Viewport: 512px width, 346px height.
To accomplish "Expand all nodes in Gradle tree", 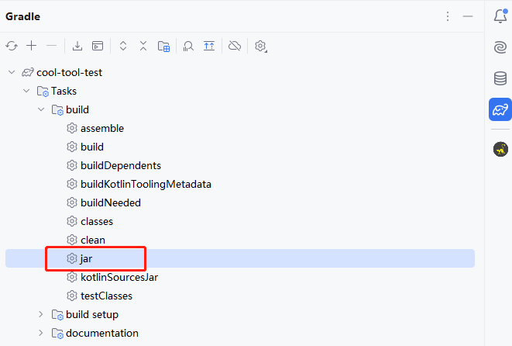I will pyautogui.click(x=123, y=47).
